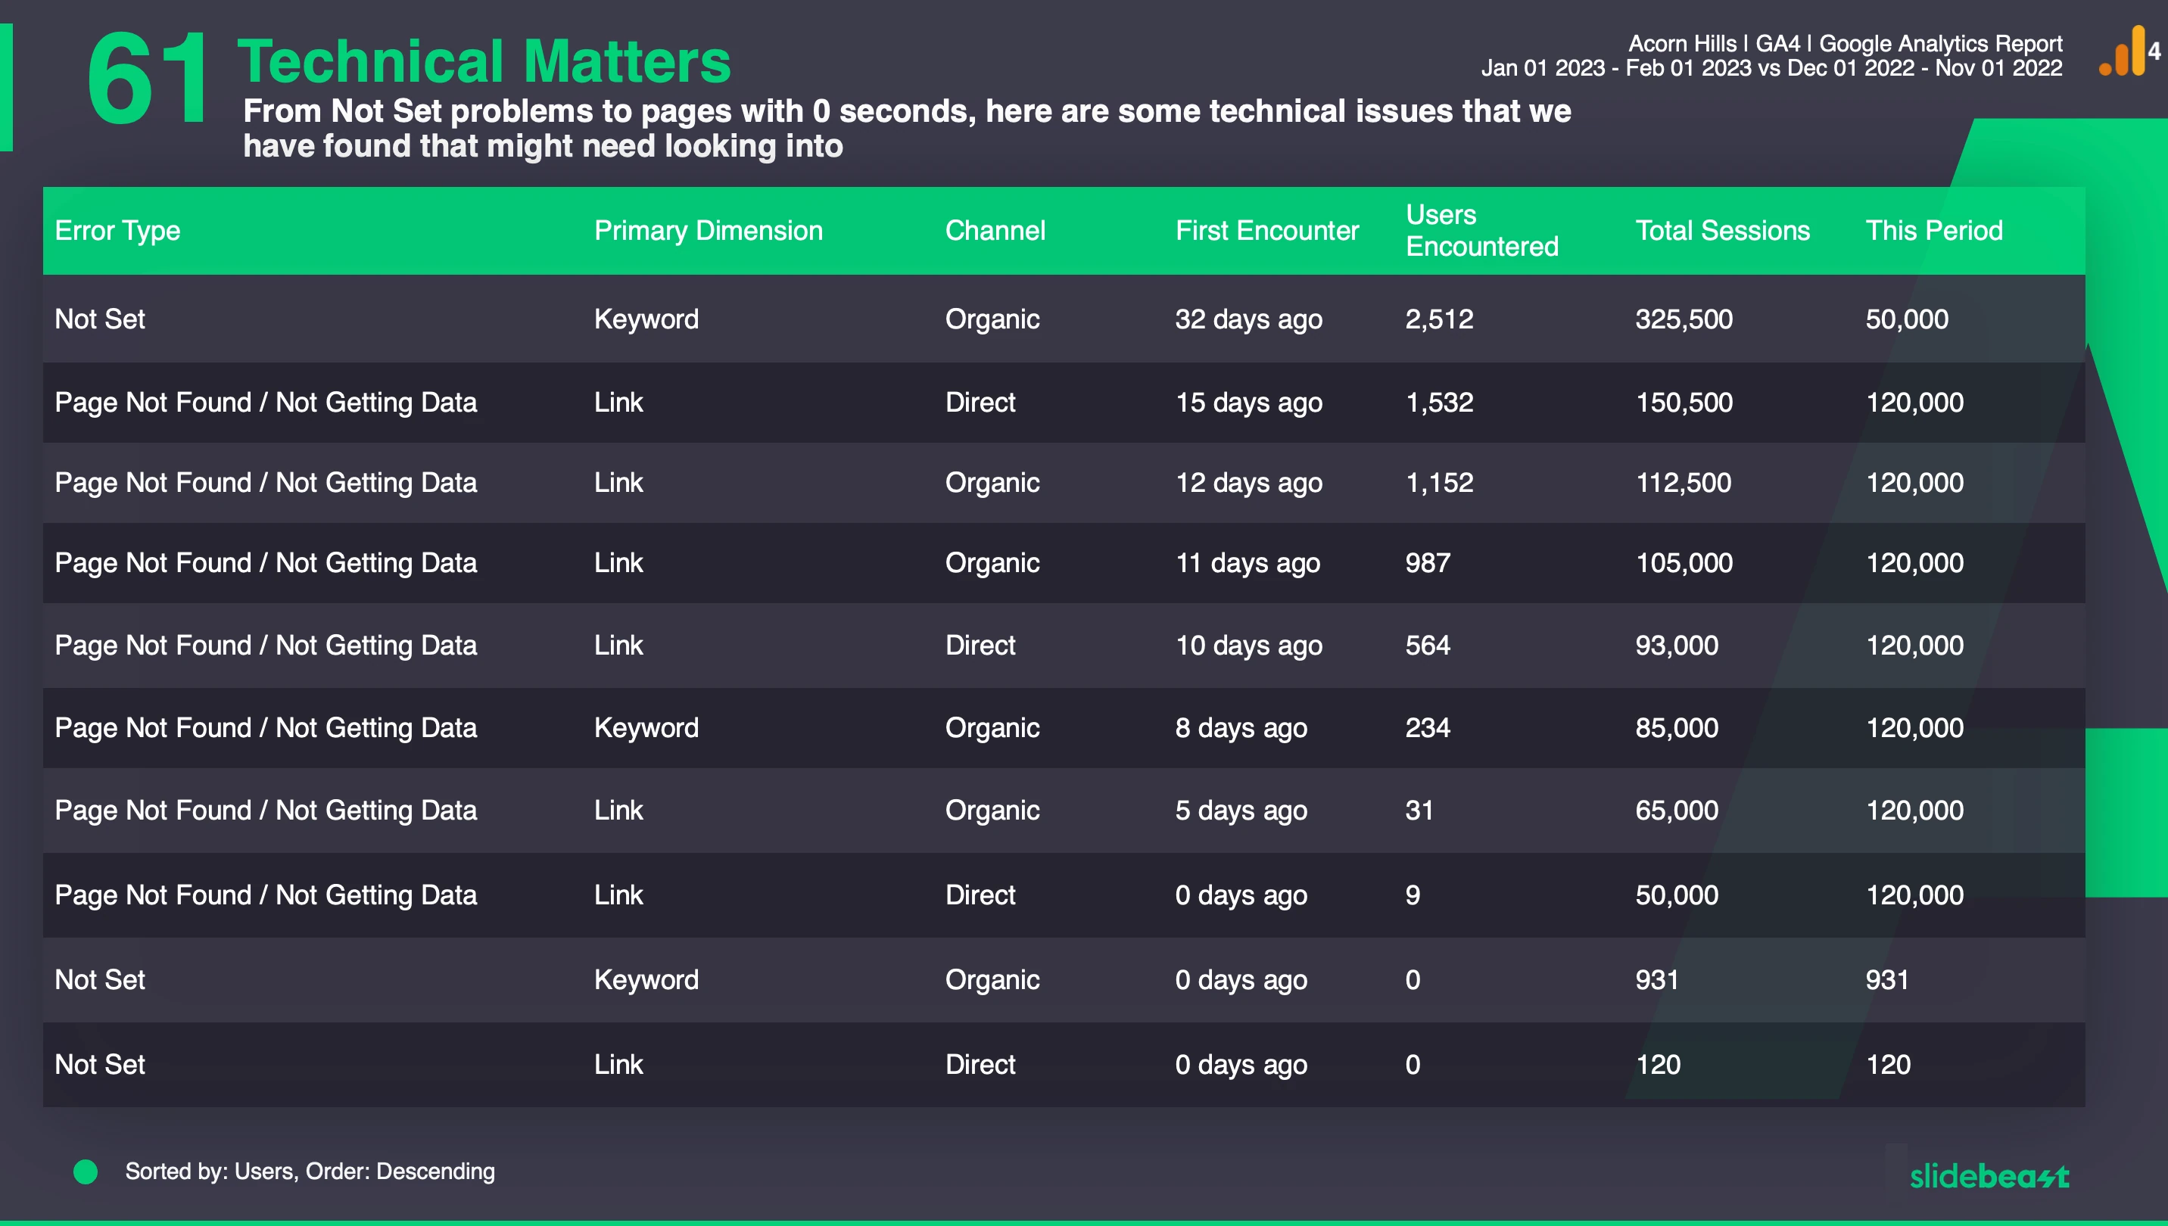The width and height of the screenshot is (2168, 1226).
Task: Click the subtitle about Not Set problems
Action: pyautogui.click(x=907, y=128)
